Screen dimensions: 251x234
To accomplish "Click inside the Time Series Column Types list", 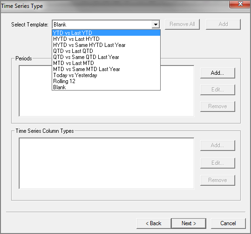I will [x=107, y=163].
